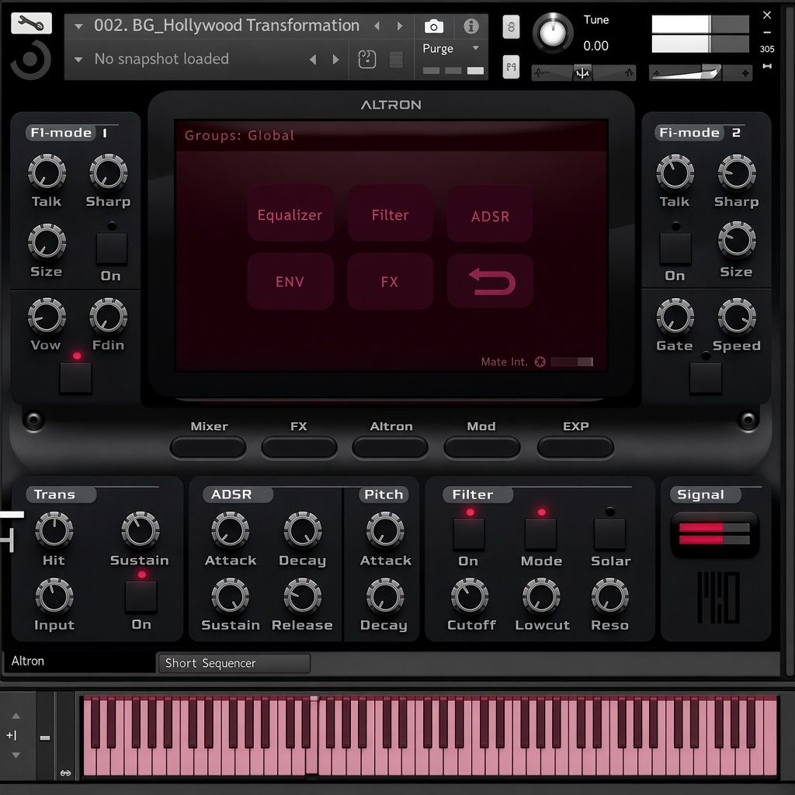Go to the next instrument preset arrow

[x=400, y=26]
